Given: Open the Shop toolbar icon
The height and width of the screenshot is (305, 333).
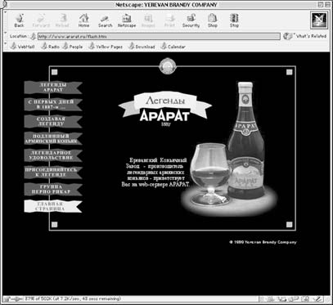Looking at the screenshot, I should pyautogui.click(x=212, y=20).
